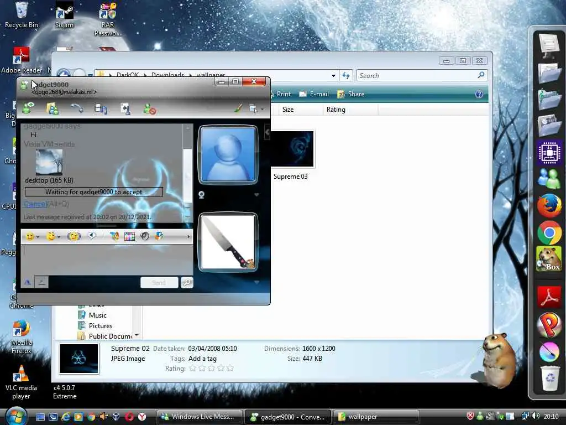
Task: Click Share in the wallpaper window toolbar
Action: pyautogui.click(x=351, y=94)
